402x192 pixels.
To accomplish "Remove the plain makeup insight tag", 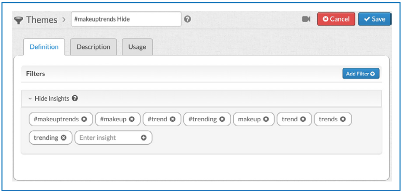I will coord(266,119).
